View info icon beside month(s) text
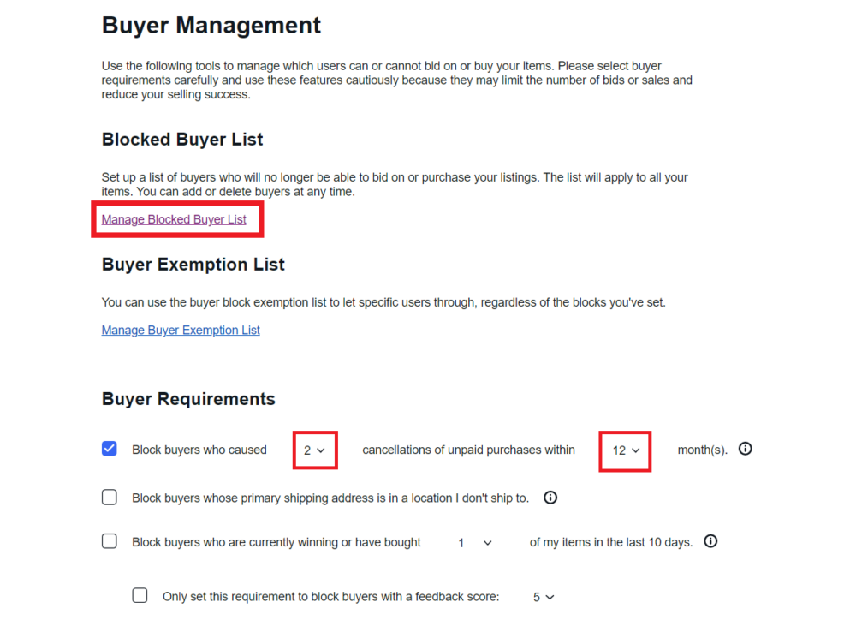Screen dimensions: 856x632 click(x=745, y=448)
